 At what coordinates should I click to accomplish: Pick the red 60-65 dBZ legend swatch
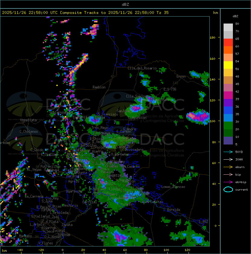coord(228,43)
